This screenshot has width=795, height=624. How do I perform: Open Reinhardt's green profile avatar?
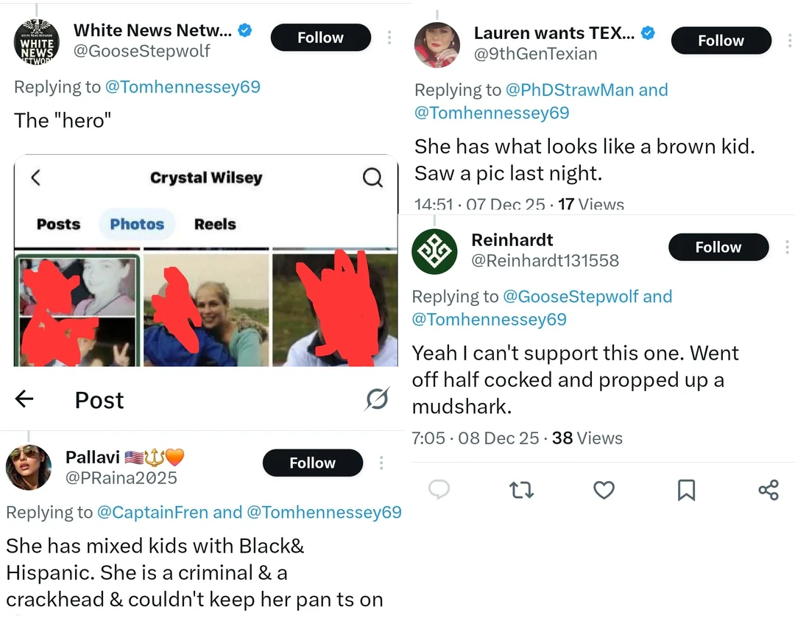434,250
